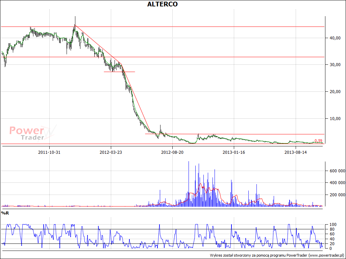Viewport: 346px width, 259px height.
Task: Select the 2012-03-23 date label
Action: pyautogui.click(x=111, y=152)
